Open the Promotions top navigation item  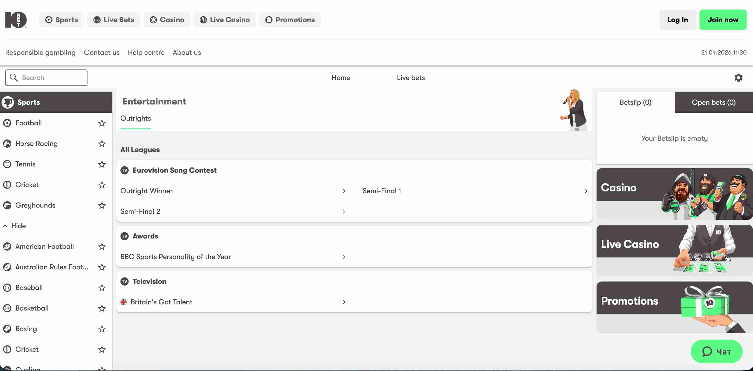pos(290,20)
